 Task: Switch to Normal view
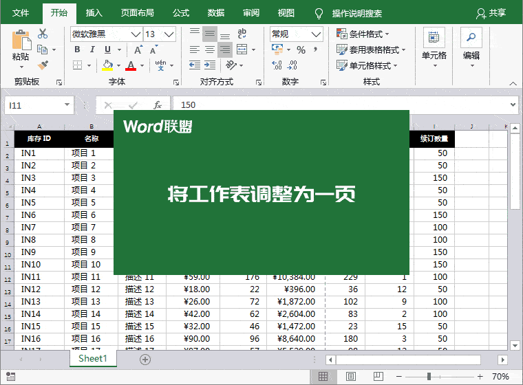tap(323, 377)
